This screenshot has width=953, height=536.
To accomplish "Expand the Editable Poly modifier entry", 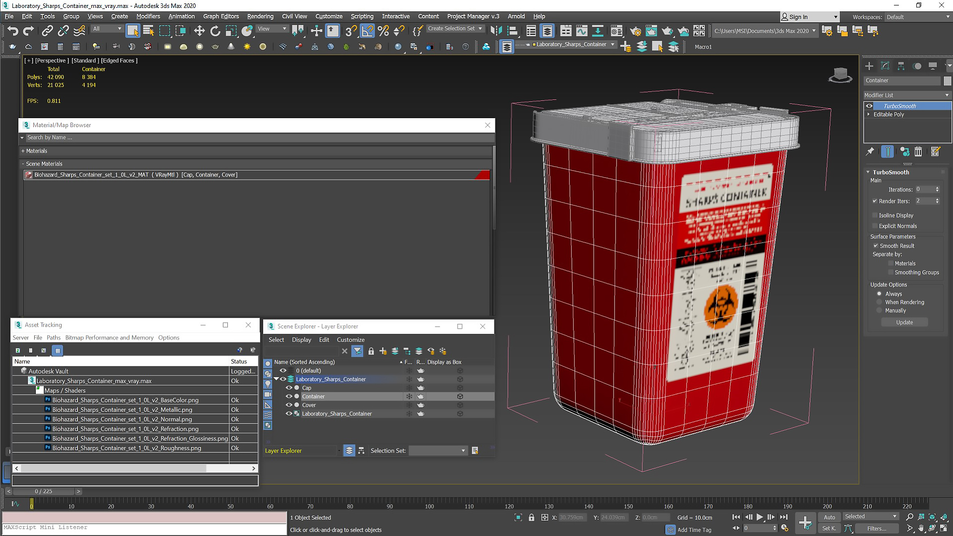I will click(869, 115).
